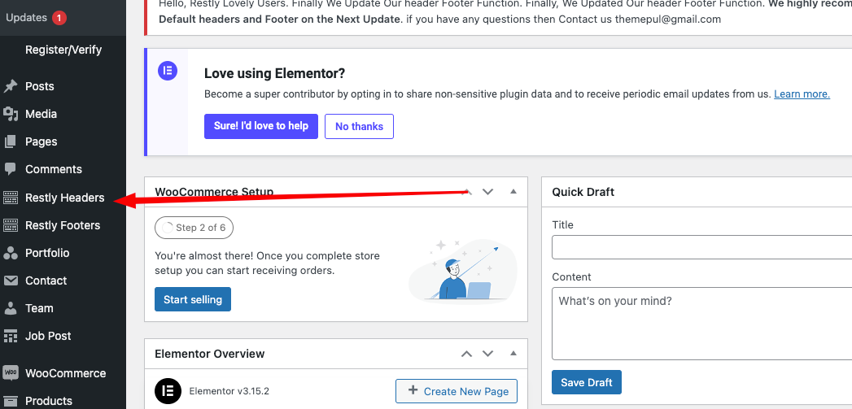The height and width of the screenshot is (409, 852).
Task: Click the Pages icon in sidebar
Action: 11,141
